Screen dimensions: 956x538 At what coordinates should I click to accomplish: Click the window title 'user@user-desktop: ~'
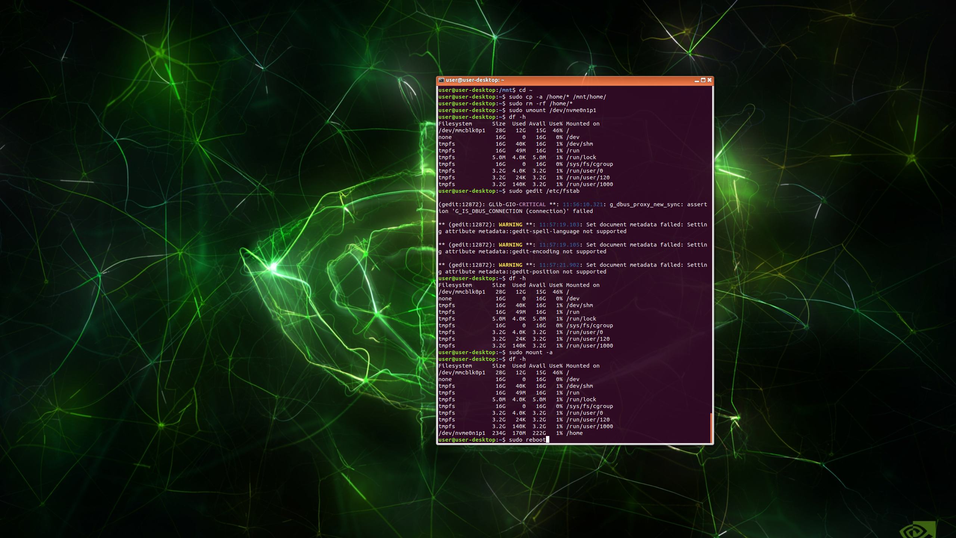tap(475, 80)
